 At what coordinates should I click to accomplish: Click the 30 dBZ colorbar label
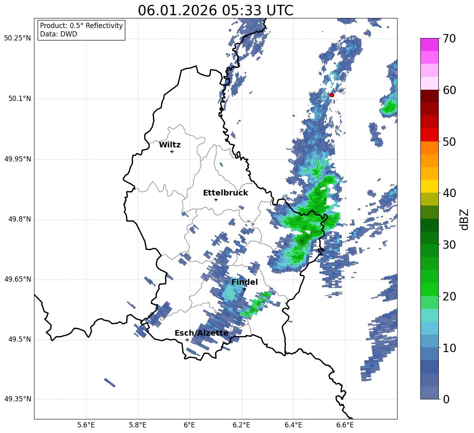(449, 245)
